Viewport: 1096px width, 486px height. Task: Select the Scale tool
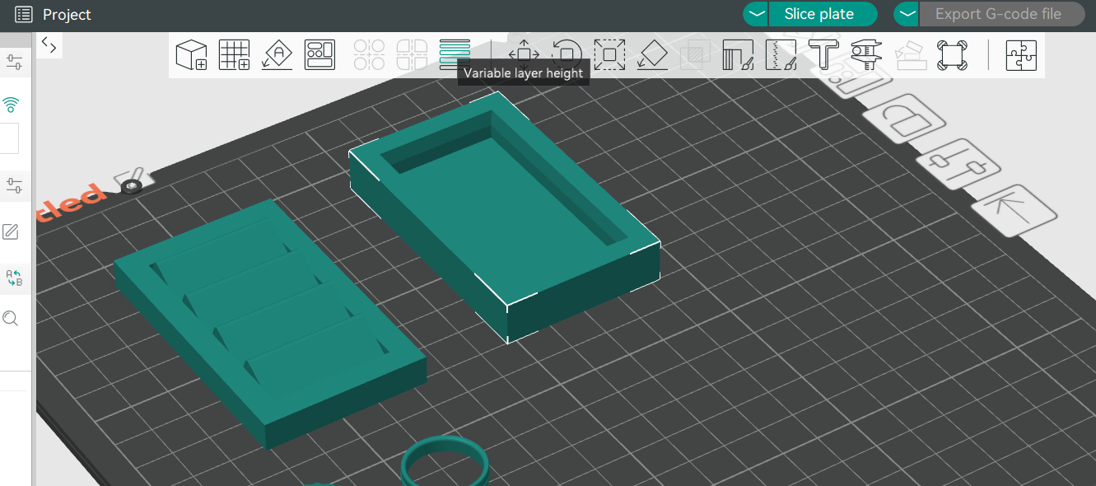(609, 55)
